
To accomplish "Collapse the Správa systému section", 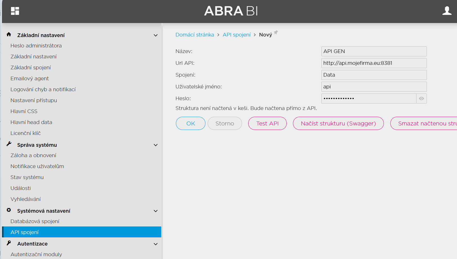I will [155, 145].
